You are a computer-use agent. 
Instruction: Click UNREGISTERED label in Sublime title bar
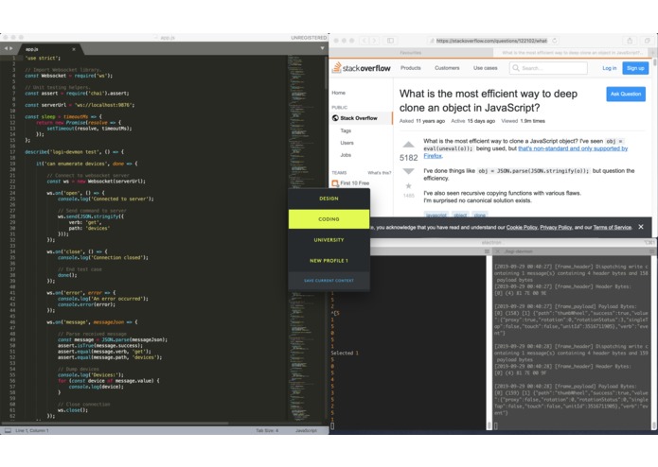point(309,38)
